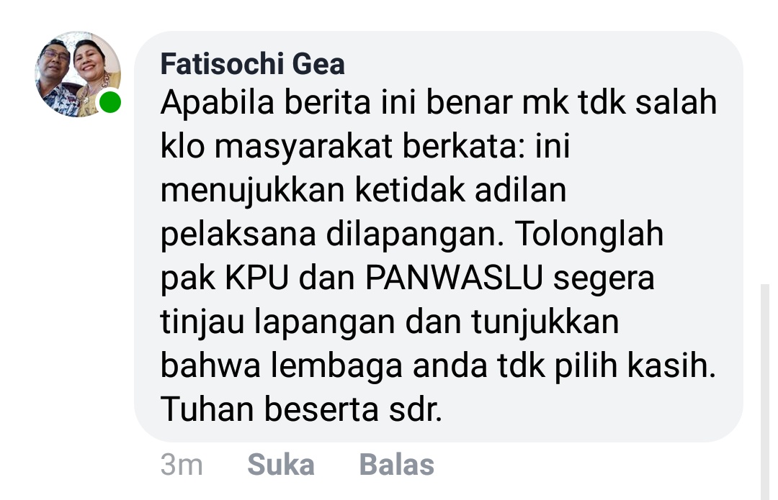Like the comment with Suka
Image resolution: width=778 pixels, height=500 pixels.
click(x=281, y=465)
